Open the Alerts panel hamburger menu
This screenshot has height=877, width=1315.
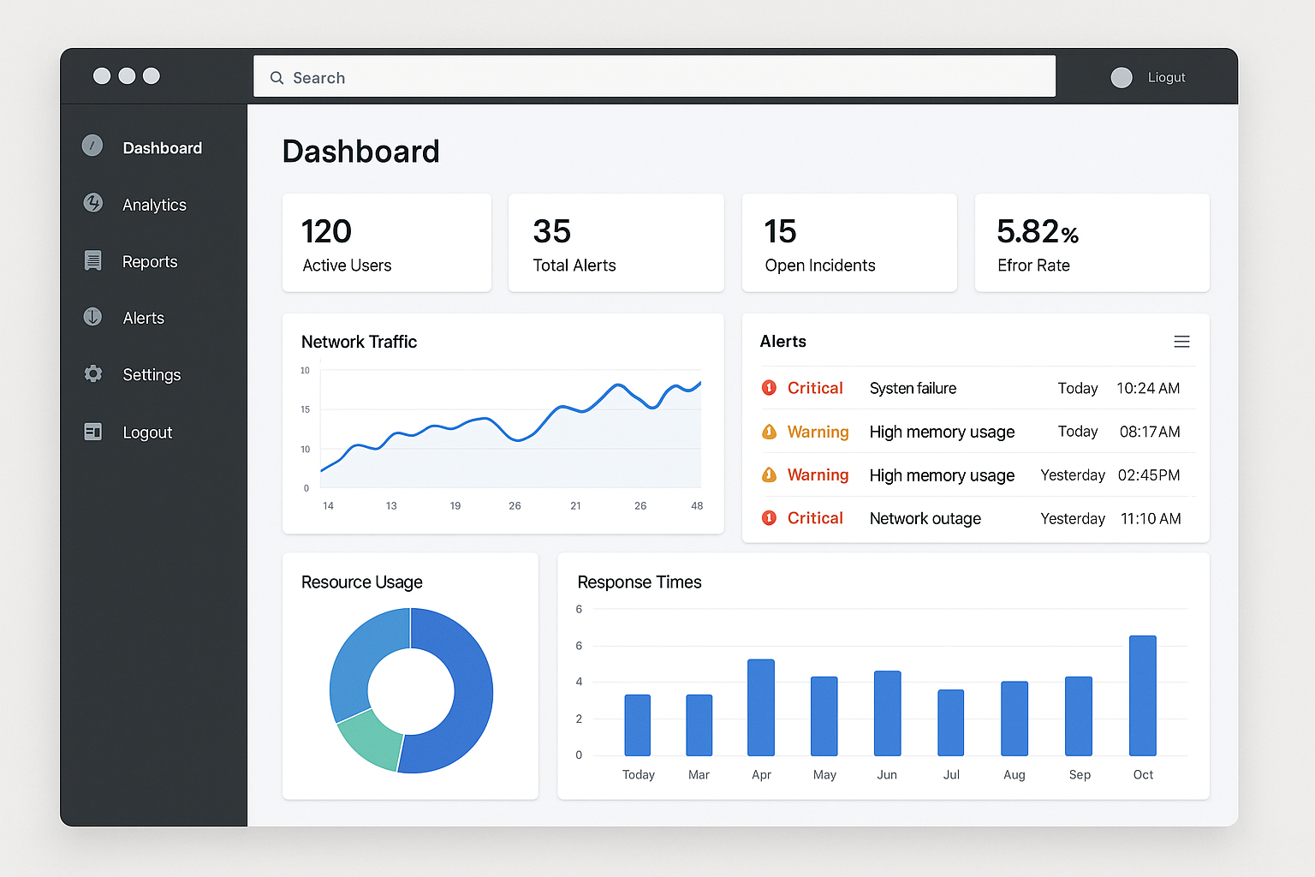tap(1181, 342)
